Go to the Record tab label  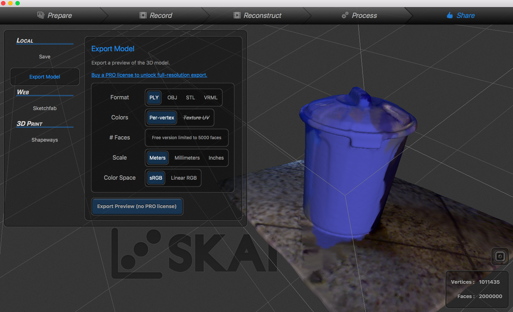coord(161,15)
